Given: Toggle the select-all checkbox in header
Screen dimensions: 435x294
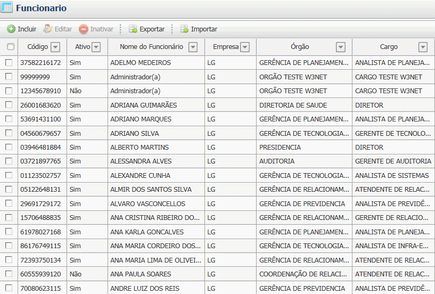Looking at the screenshot, I should tap(11, 47).
